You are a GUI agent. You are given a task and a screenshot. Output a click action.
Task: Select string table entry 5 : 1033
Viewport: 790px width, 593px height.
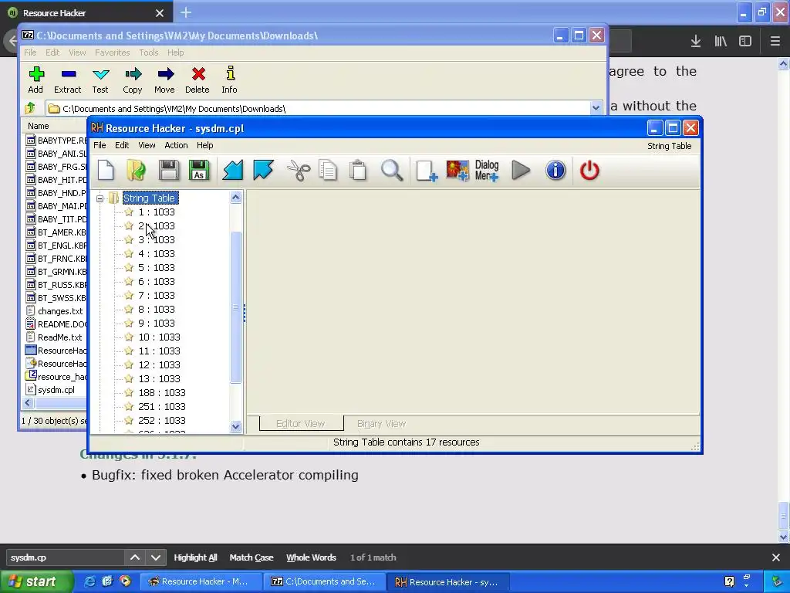pos(156,268)
